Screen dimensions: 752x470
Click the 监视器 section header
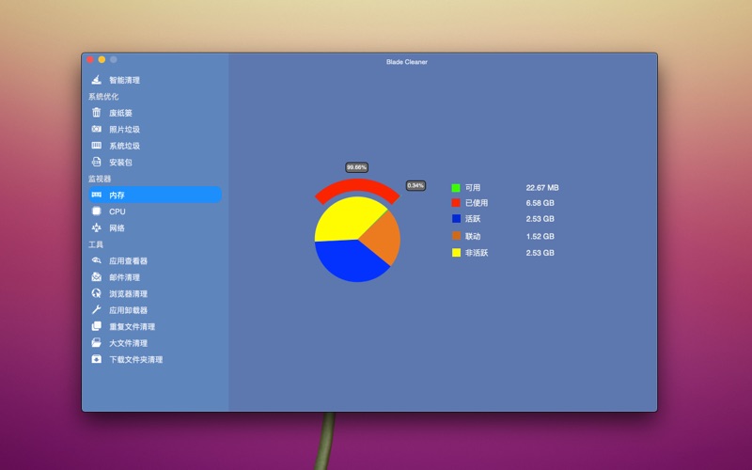pos(100,179)
